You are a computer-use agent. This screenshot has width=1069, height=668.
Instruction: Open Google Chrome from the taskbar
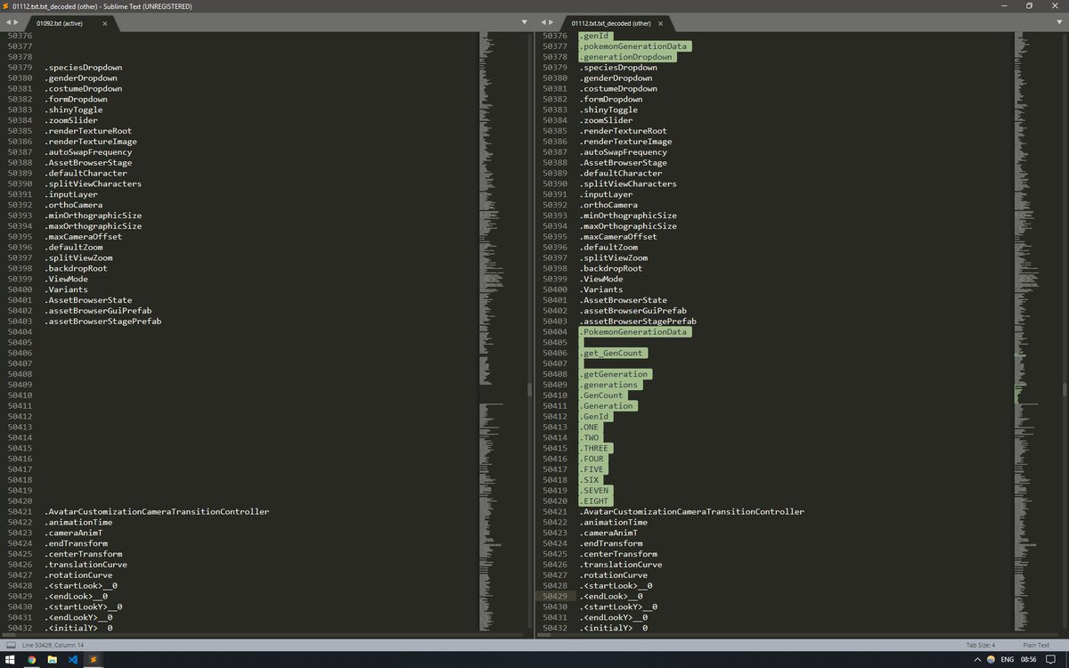[x=31, y=659]
